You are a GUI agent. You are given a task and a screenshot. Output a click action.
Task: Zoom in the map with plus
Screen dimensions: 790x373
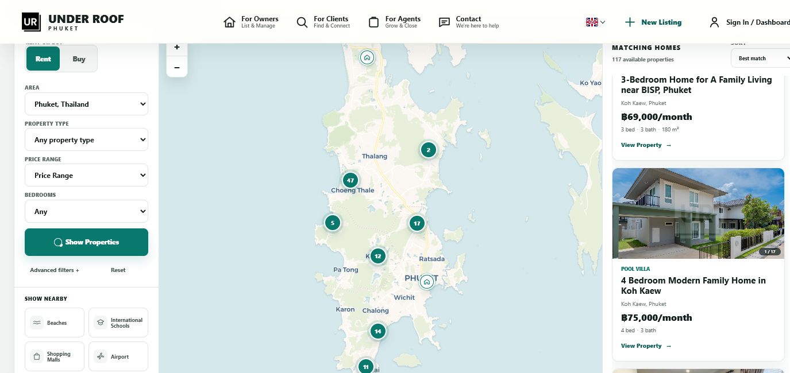tap(177, 47)
